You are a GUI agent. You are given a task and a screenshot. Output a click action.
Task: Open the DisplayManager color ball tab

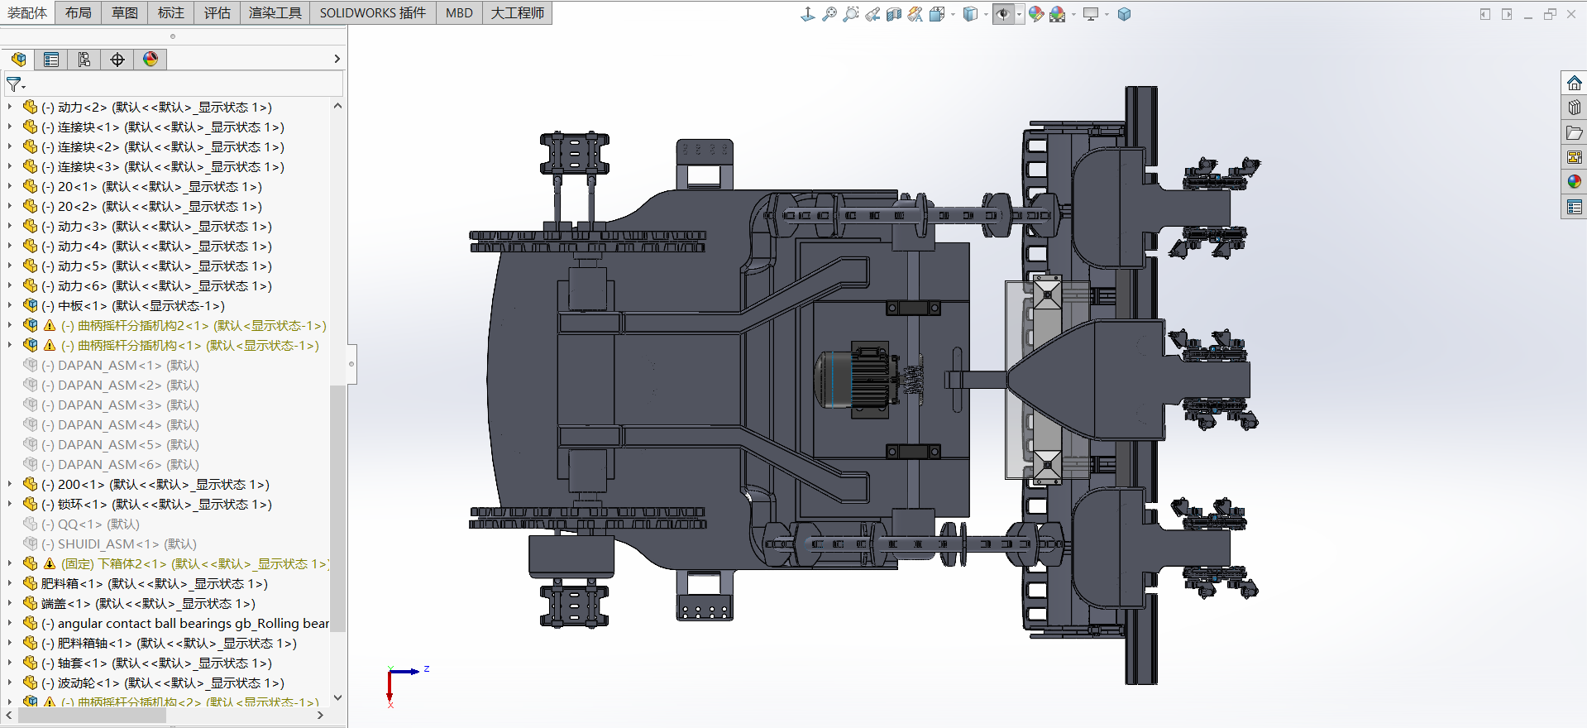click(x=151, y=59)
